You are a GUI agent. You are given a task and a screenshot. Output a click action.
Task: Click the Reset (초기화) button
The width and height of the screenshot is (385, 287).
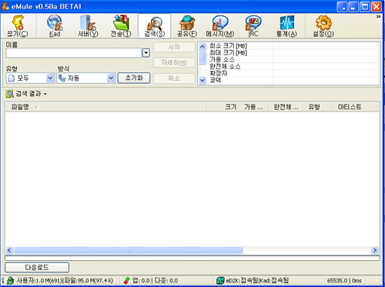[134, 78]
